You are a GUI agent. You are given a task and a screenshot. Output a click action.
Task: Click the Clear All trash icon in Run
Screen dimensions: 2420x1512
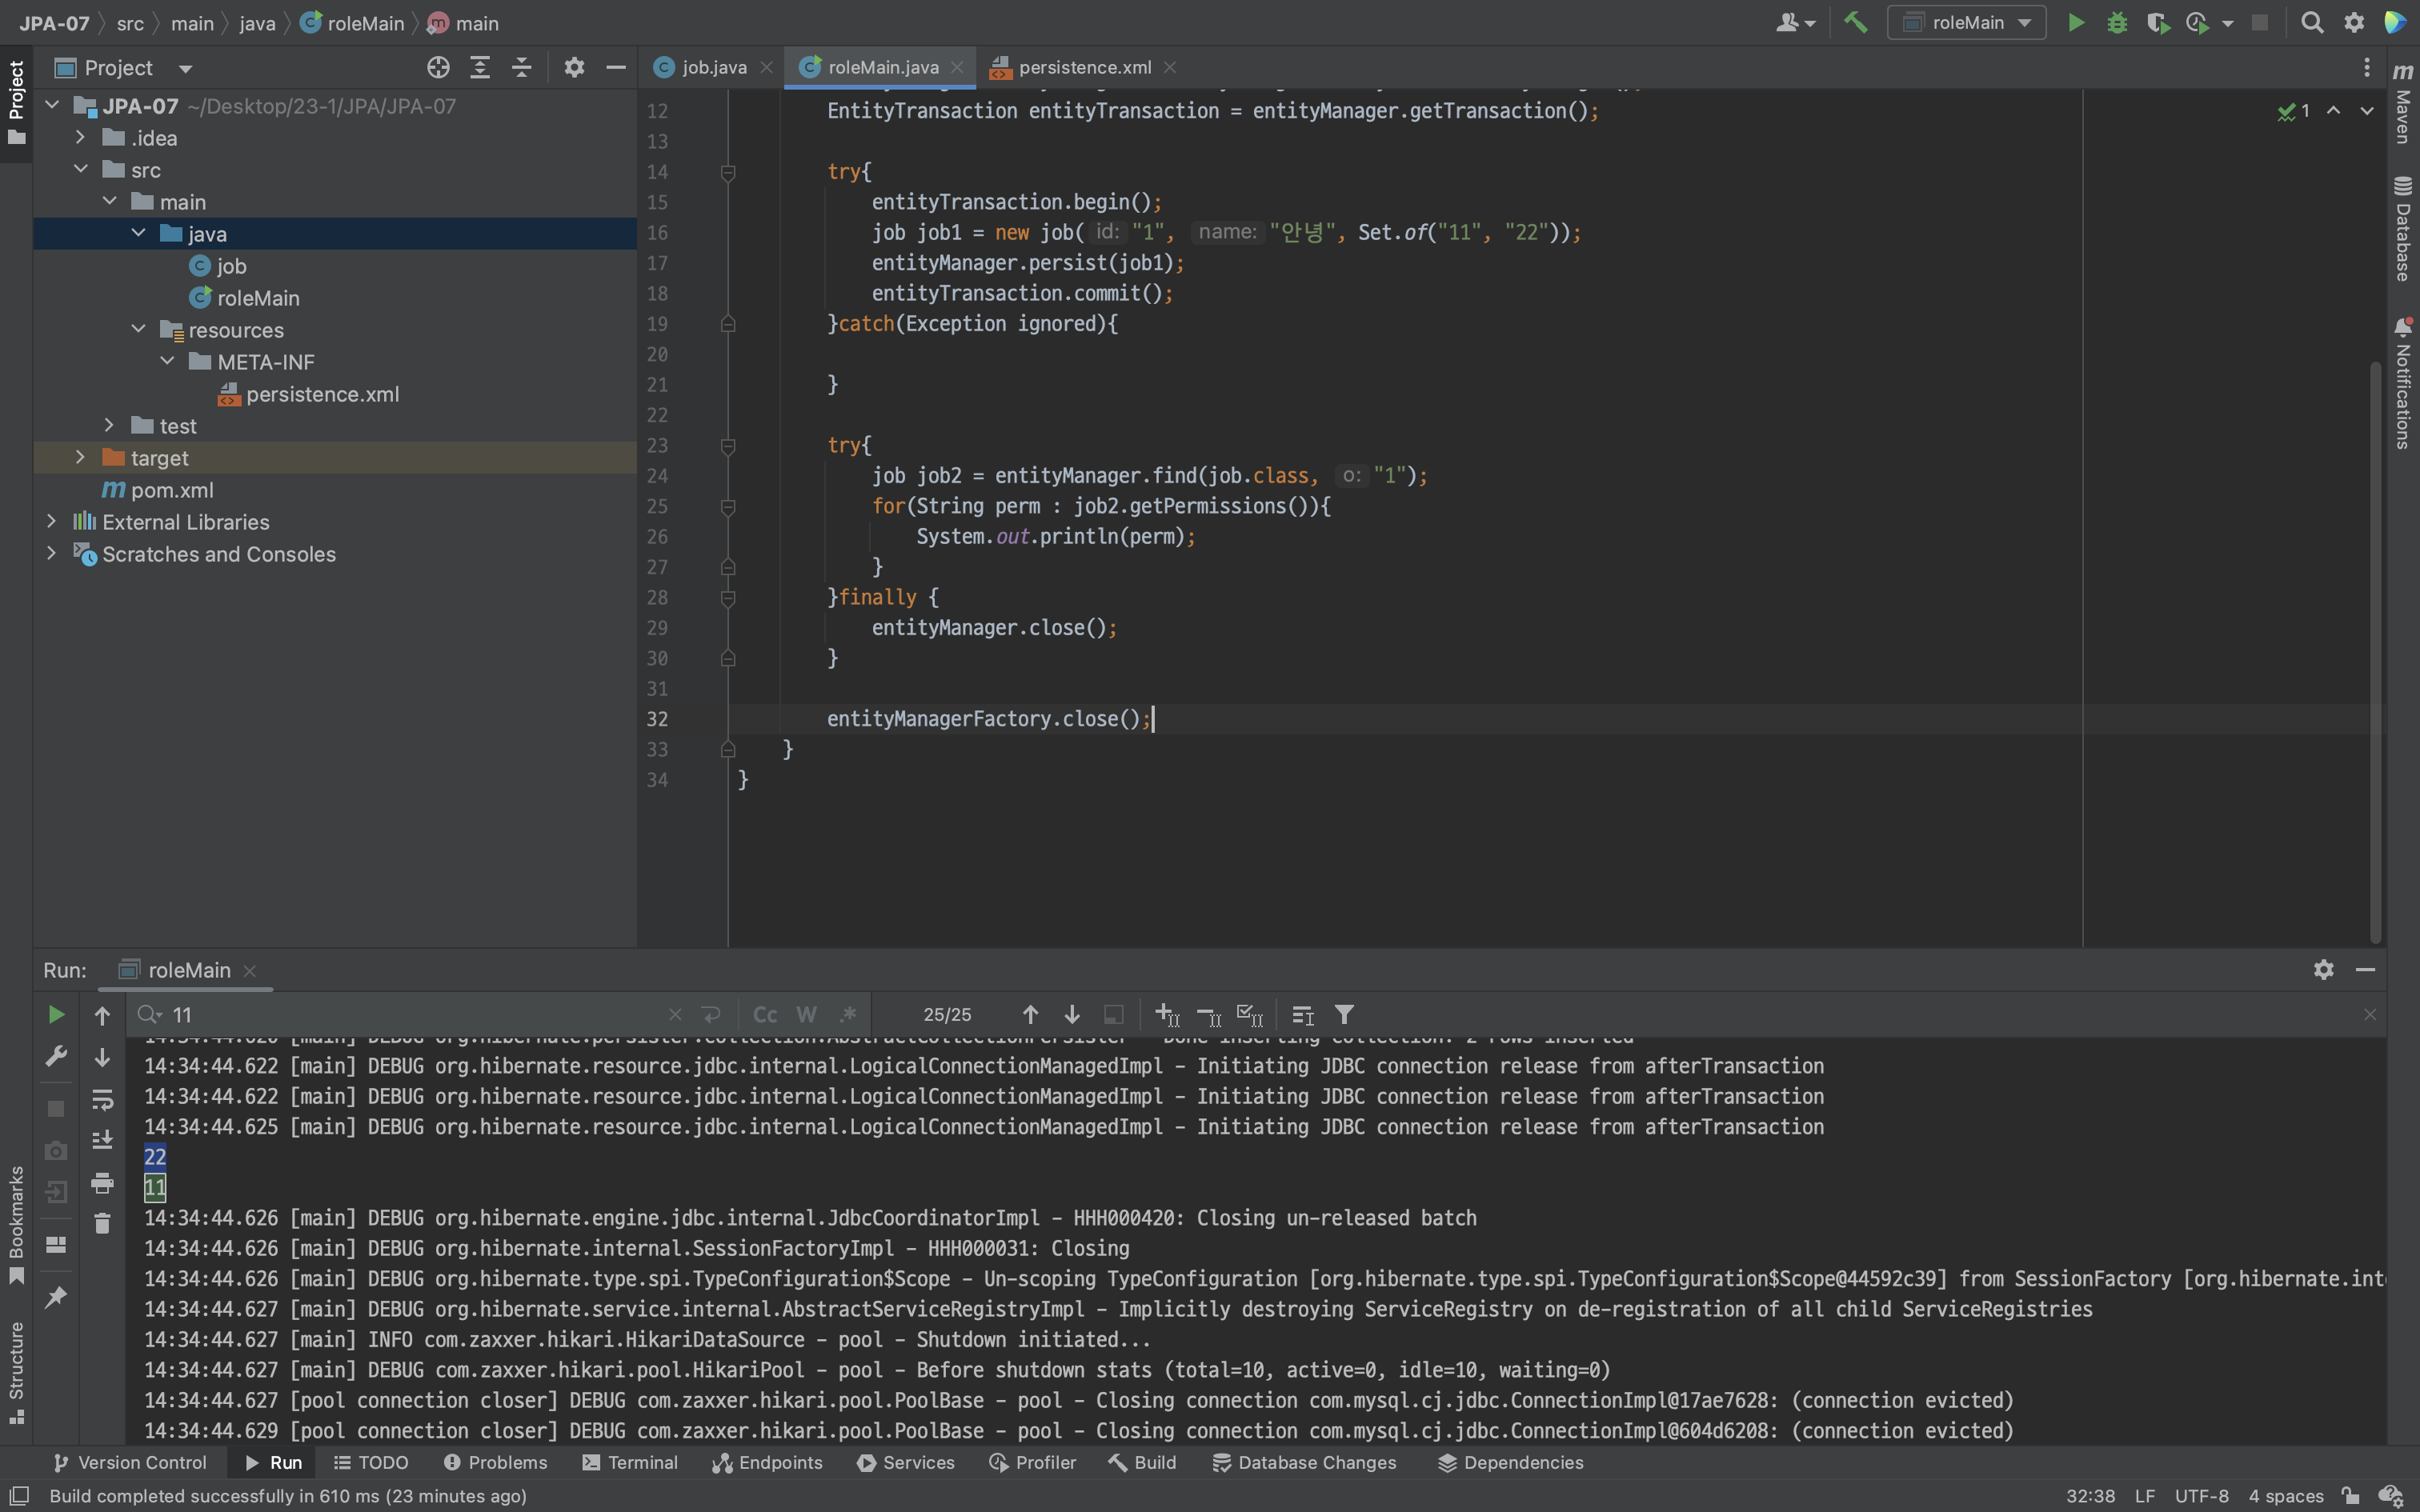pos(102,1223)
